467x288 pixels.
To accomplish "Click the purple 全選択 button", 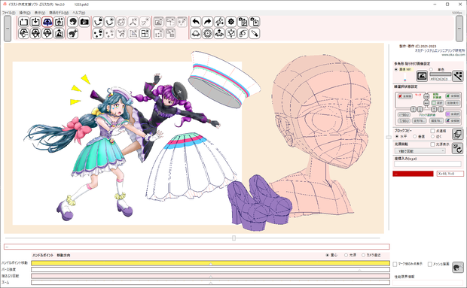I will pyautogui.click(x=453, y=114).
